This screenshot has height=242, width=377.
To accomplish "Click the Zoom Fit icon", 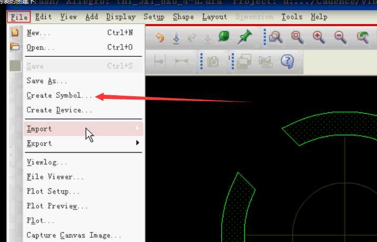I will tap(297, 37).
